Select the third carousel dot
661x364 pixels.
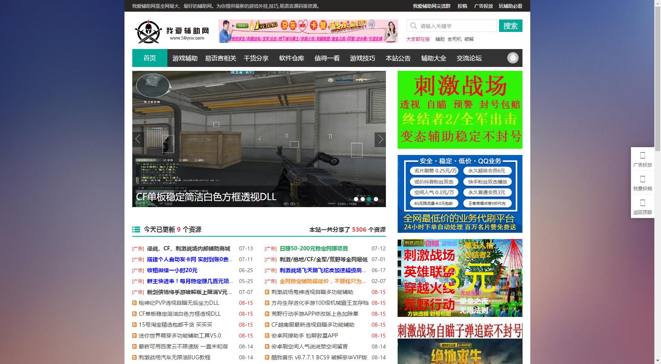pyautogui.click(x=369, y=199)
